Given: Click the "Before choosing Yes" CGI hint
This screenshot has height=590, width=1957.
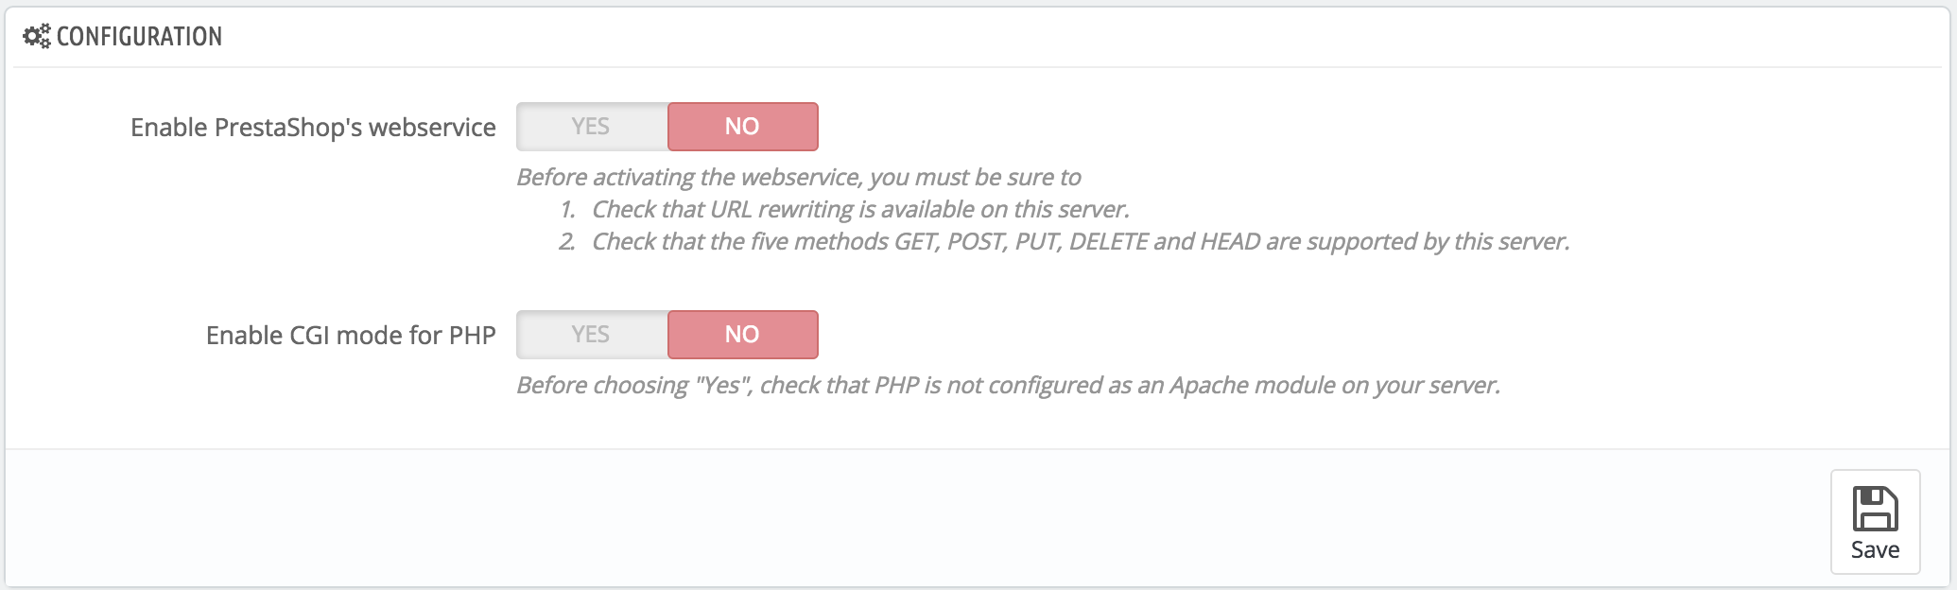Looking at the screenshot, I should pos(1008,386).
